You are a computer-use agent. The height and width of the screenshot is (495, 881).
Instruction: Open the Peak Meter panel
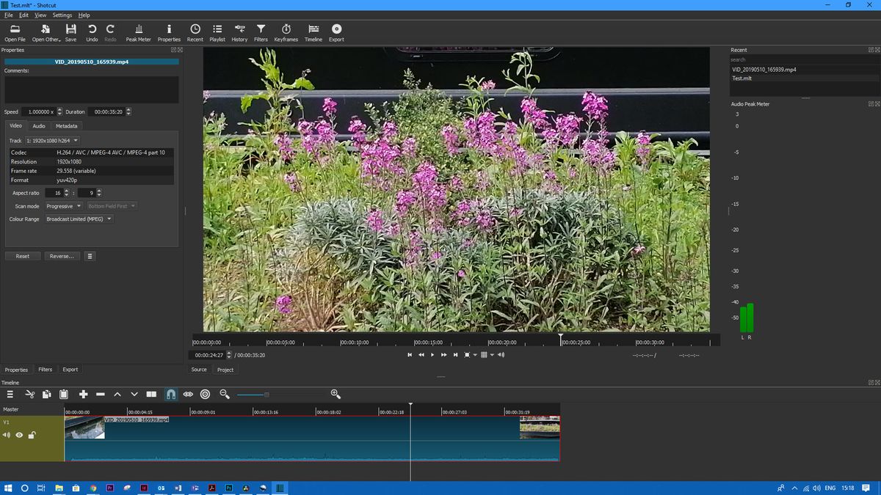coord(138,32)
